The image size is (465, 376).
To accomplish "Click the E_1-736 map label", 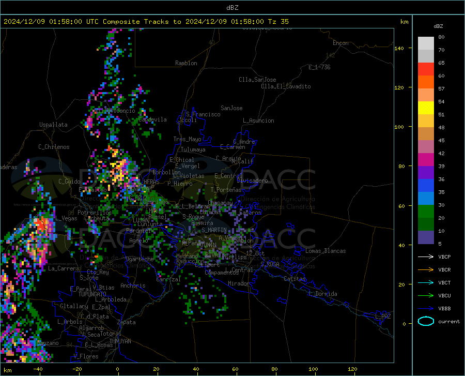I will (319, 67).
